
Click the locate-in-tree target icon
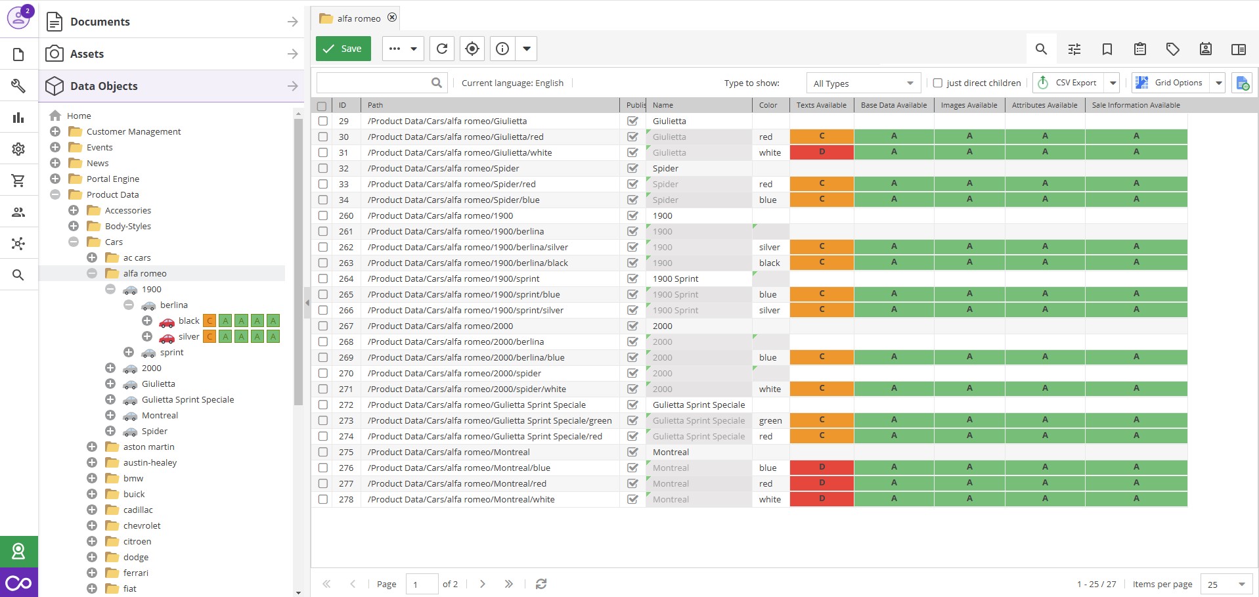point(472,49)
